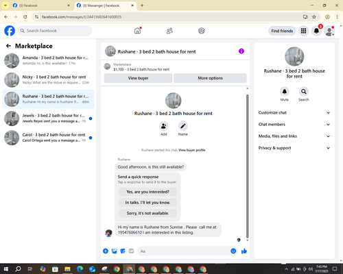Viewport: 343px width, 274px height.
Task: Click Rushane's avatar beside the last message
Action: pos(108,233)
